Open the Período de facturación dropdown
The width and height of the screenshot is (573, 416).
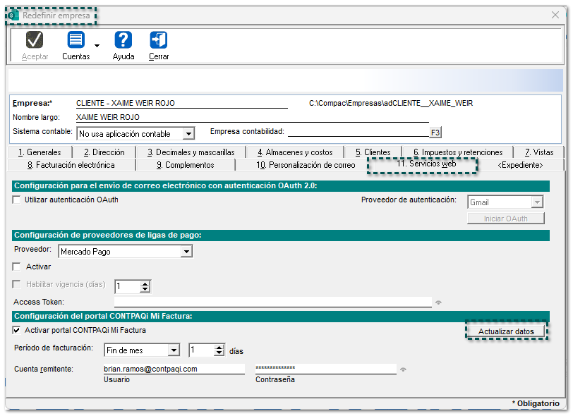(174, 350)
